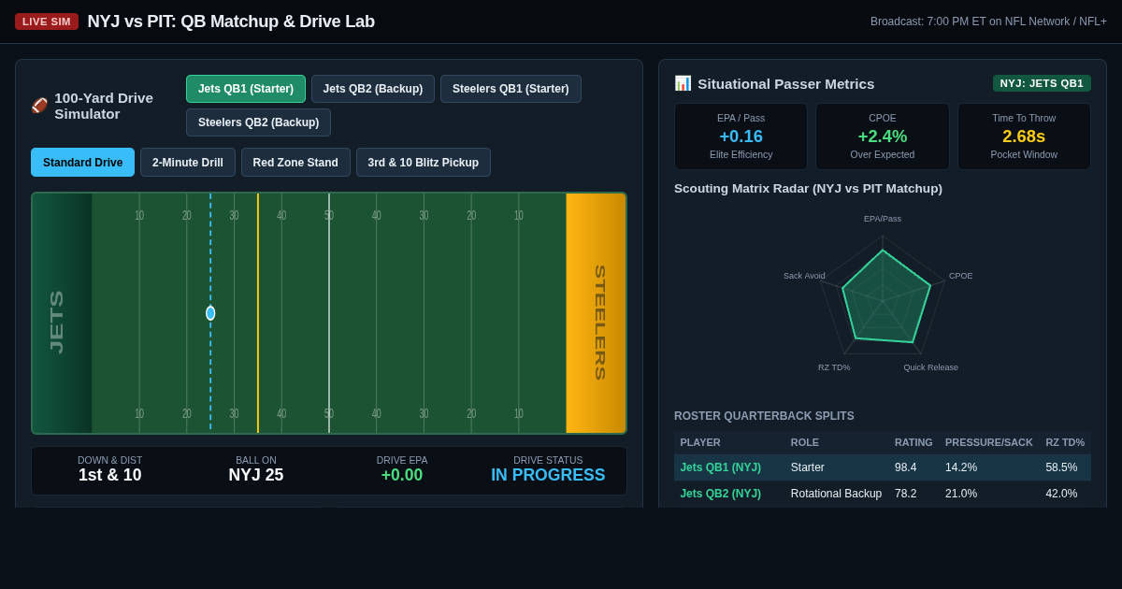Click the ROSTER QUARTERBACK SPLITS heading
The height and width of the screenshot is (589, 1122).
(x=764, y=416)
